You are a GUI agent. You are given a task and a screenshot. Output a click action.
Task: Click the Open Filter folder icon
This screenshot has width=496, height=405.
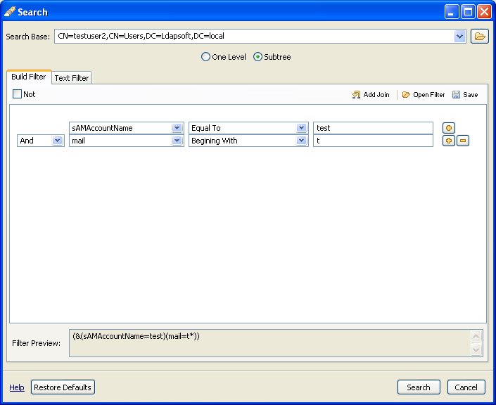[406, 95]
